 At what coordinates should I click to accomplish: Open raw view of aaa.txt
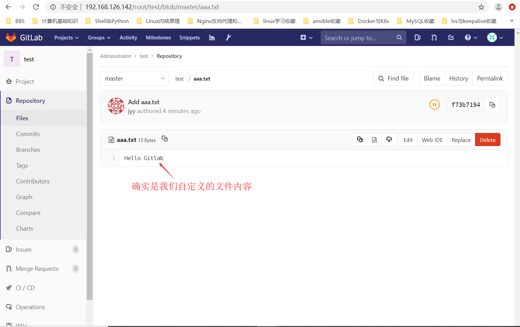[374, 140]
